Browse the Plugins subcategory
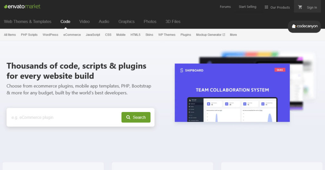This screenshot has width=325, height=170. 186,35
